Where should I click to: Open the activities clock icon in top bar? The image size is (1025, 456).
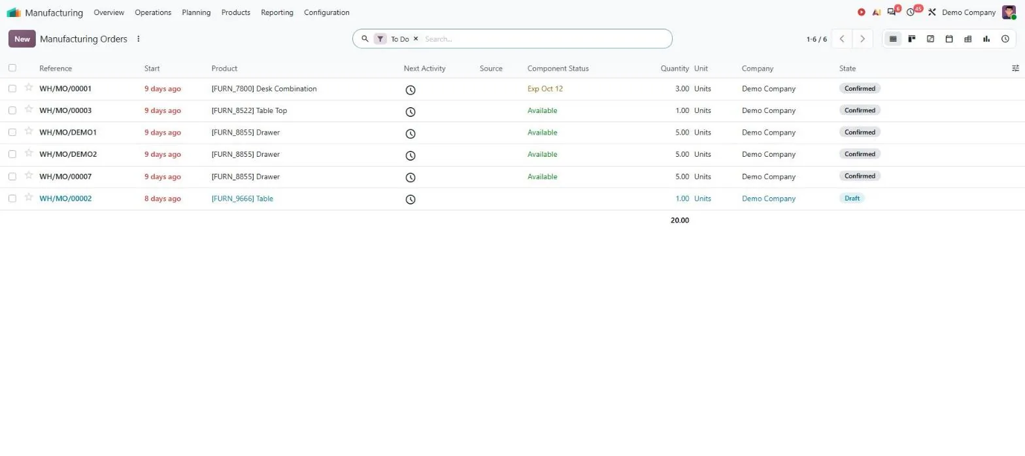tap(911, 12)
